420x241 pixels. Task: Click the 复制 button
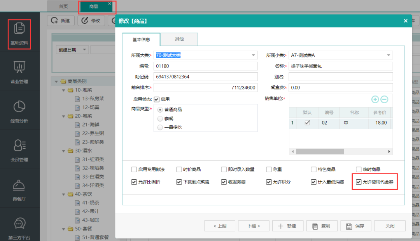(x=322, y=226)
